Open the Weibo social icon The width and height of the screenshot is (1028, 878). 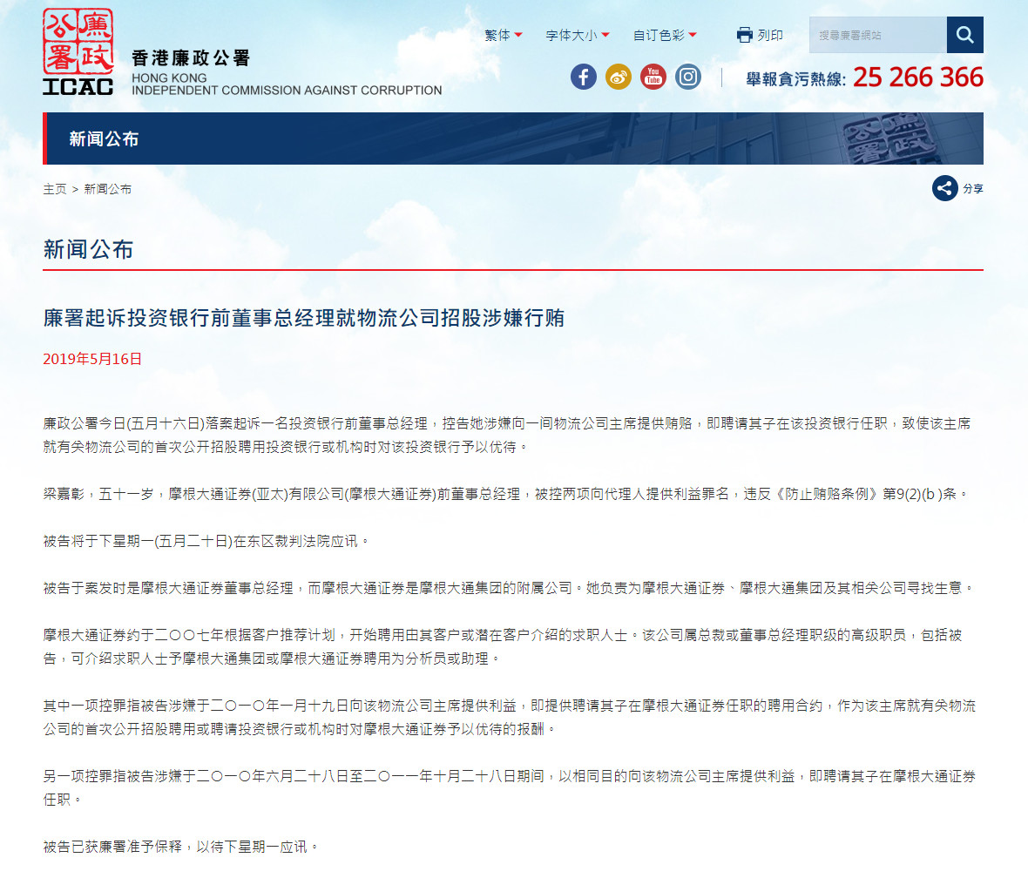[x=619, y=77]
